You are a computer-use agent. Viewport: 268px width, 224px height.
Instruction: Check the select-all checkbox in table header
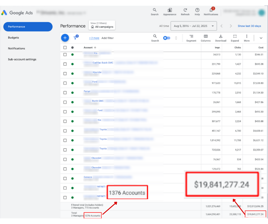pos(65,48)
